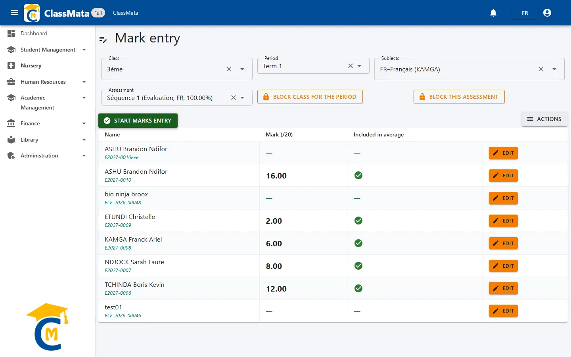Open the Class dropdown arrow
This screenshot has height=357, width=571.
click(242, 69)
